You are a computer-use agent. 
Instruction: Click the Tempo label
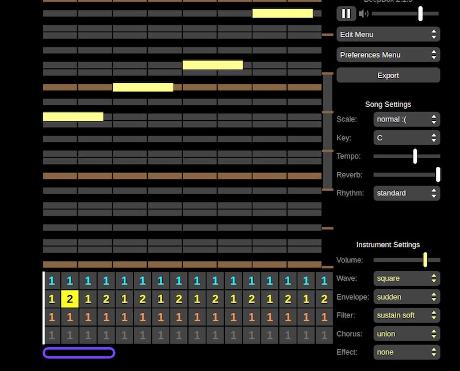click(x=348, y=156)
